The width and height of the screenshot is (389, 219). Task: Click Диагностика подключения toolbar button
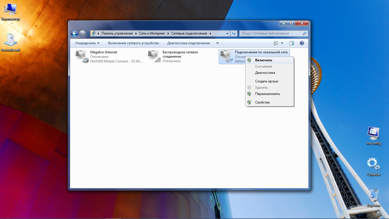[189, 43]
